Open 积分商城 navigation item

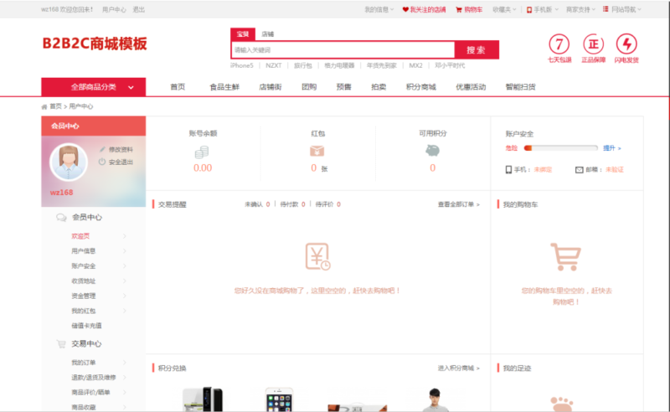[421, 87]
